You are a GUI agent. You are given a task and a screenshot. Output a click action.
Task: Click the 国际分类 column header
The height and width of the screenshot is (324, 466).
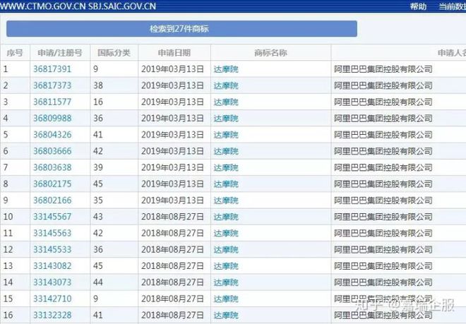(114, 53)
